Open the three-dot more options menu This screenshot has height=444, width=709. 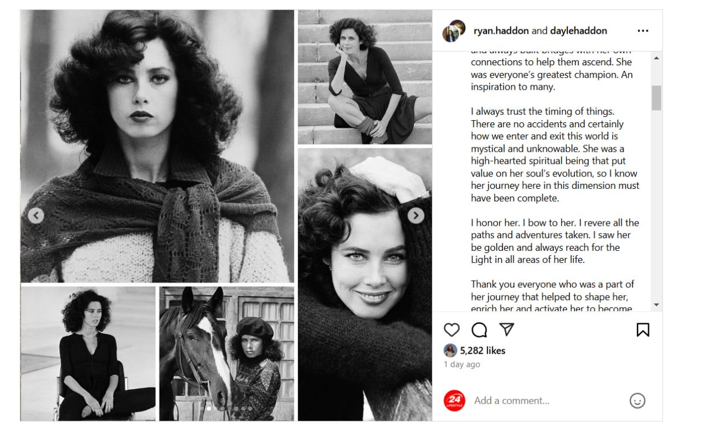click(x=643, y=31)
